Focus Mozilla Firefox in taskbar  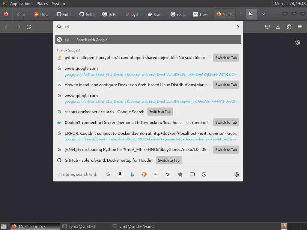point(35,226)
